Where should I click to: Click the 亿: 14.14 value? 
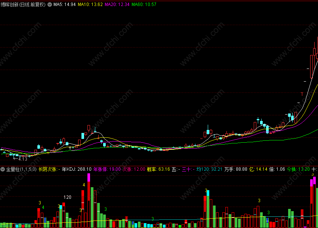pos(258,169)
